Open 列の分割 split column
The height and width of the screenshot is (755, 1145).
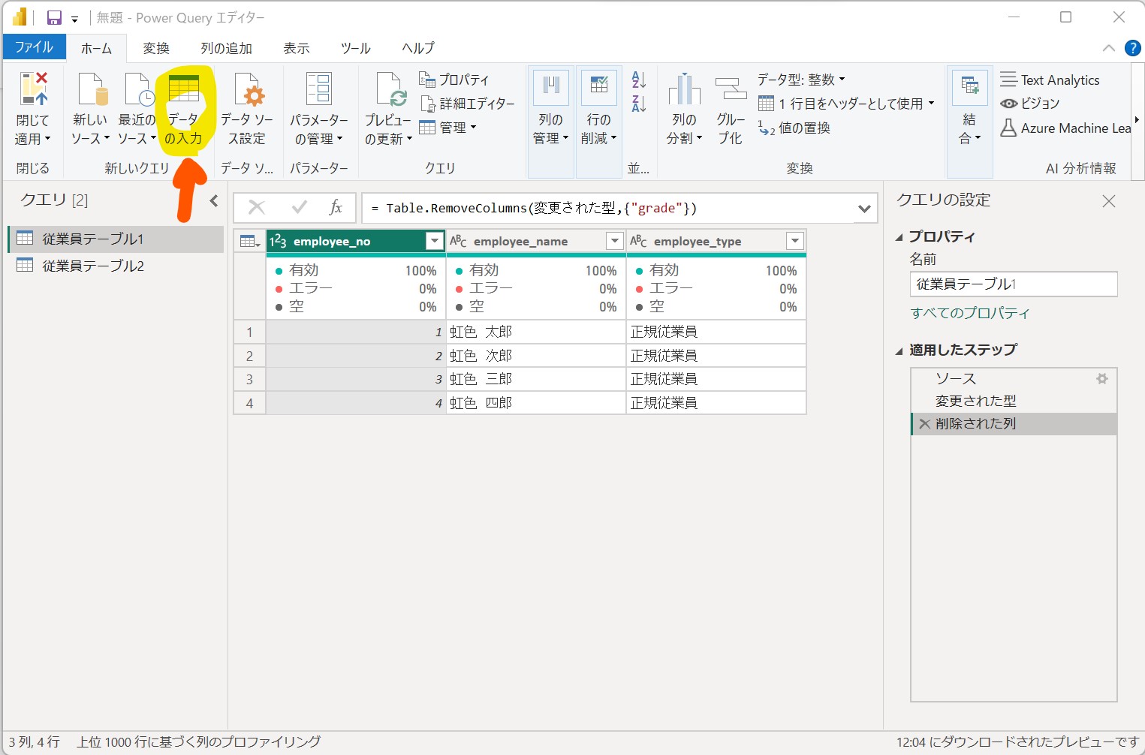684,110
